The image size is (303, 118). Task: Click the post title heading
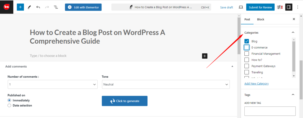(98, 37)
